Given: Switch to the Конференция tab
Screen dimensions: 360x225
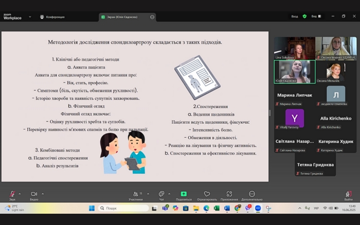Looking at the screenshot, I should pyautogui.click(x=52, y=17).
